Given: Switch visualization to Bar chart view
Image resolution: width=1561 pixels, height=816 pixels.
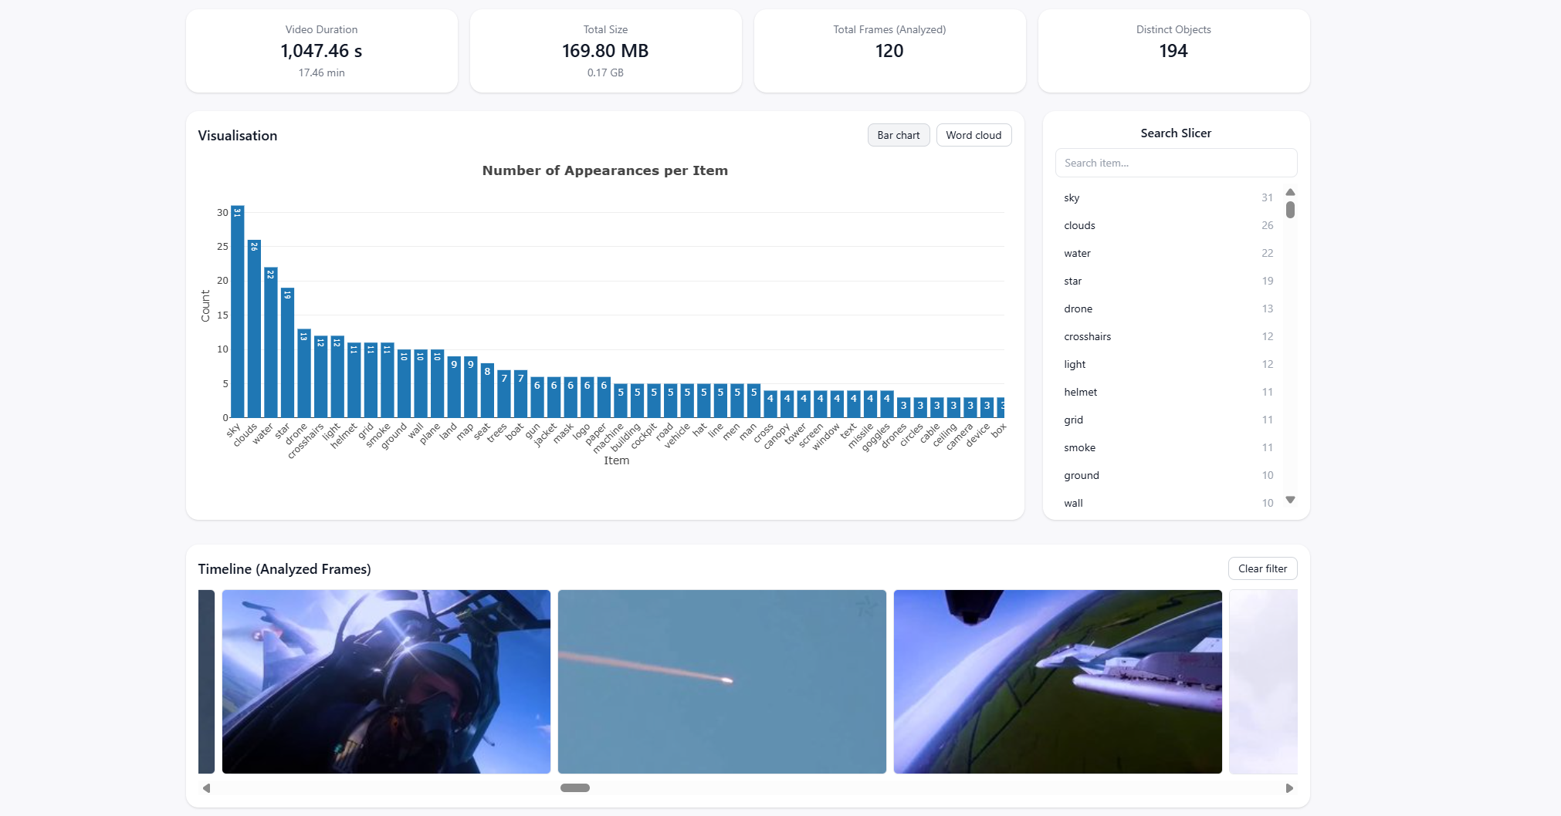Looking at the screenshot, I should click(x=898, y=135).
